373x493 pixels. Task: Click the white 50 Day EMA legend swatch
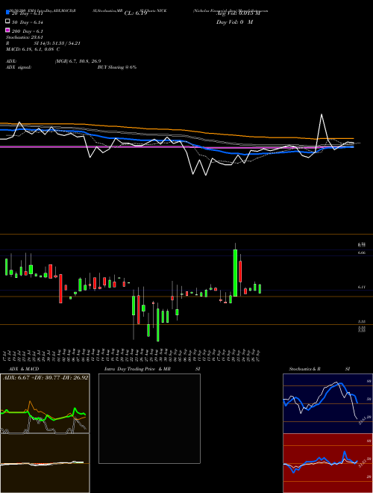pyautogui.click(x=7, y=21)
